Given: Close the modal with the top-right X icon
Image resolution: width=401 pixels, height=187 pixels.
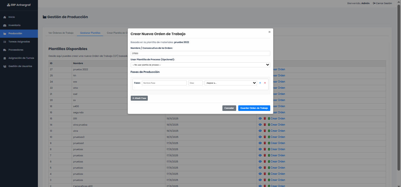Looking at the screenshot, I should click(x=269, y=32).
